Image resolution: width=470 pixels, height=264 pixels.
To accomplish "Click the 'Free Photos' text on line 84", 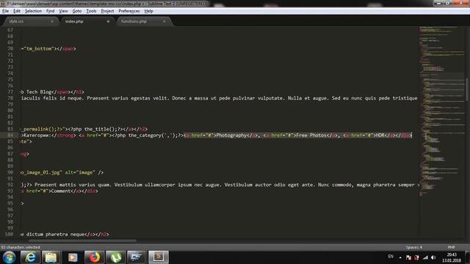I will 311,135.
